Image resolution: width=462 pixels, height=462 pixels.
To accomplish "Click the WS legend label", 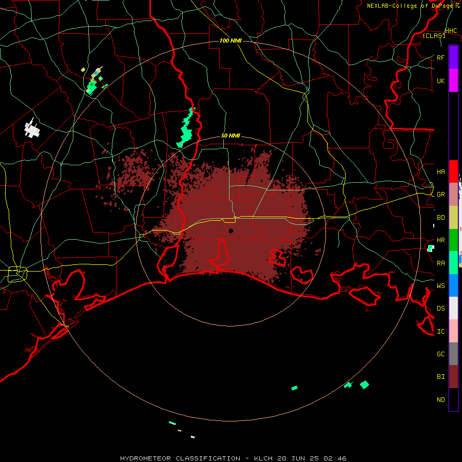I will coord(440,286).
